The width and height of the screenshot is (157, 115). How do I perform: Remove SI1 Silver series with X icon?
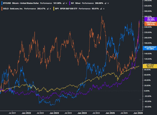(108, 3)
